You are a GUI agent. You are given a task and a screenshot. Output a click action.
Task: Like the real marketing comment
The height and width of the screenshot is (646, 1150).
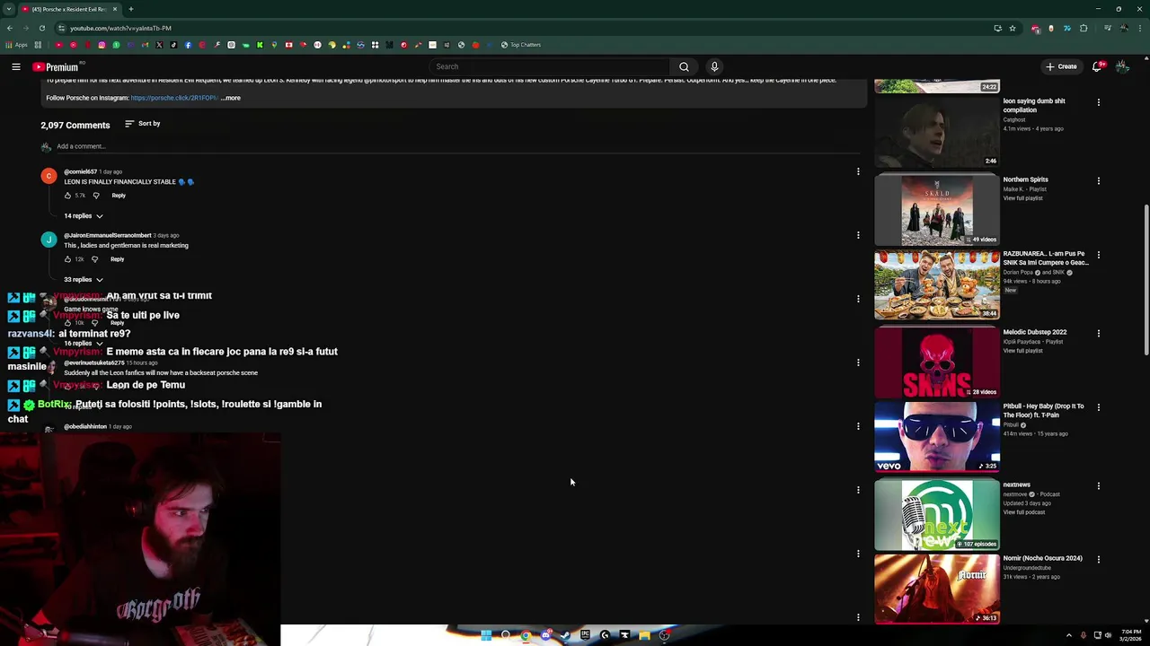(x=67, y=259)
